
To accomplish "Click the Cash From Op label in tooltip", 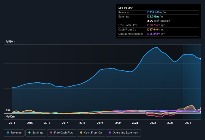I will coord(127,29).
